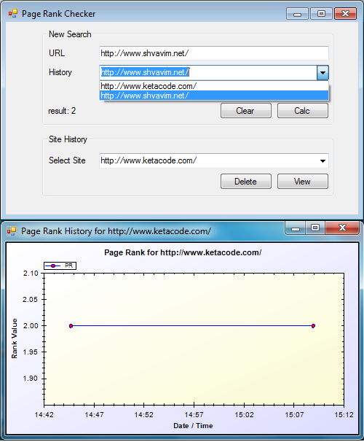Open the Select Site dropdown

[323, 161]
